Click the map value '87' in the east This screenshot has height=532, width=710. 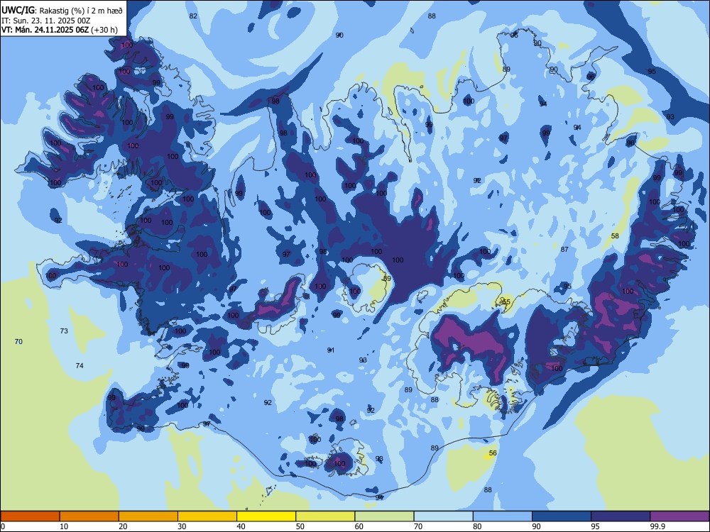pos(564,249)
